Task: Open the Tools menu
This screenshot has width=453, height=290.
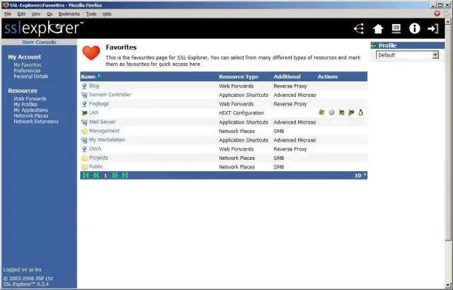Action: pos(91,14)
